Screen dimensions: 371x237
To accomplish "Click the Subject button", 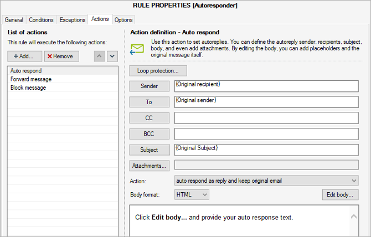I will (150, 150).
